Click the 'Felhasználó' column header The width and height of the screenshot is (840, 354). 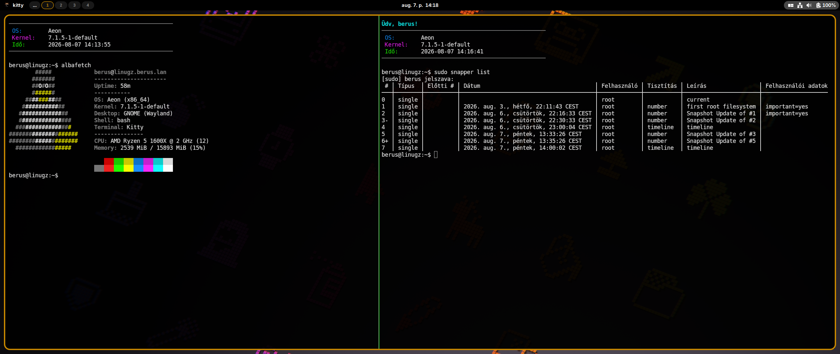coord(619,86)
